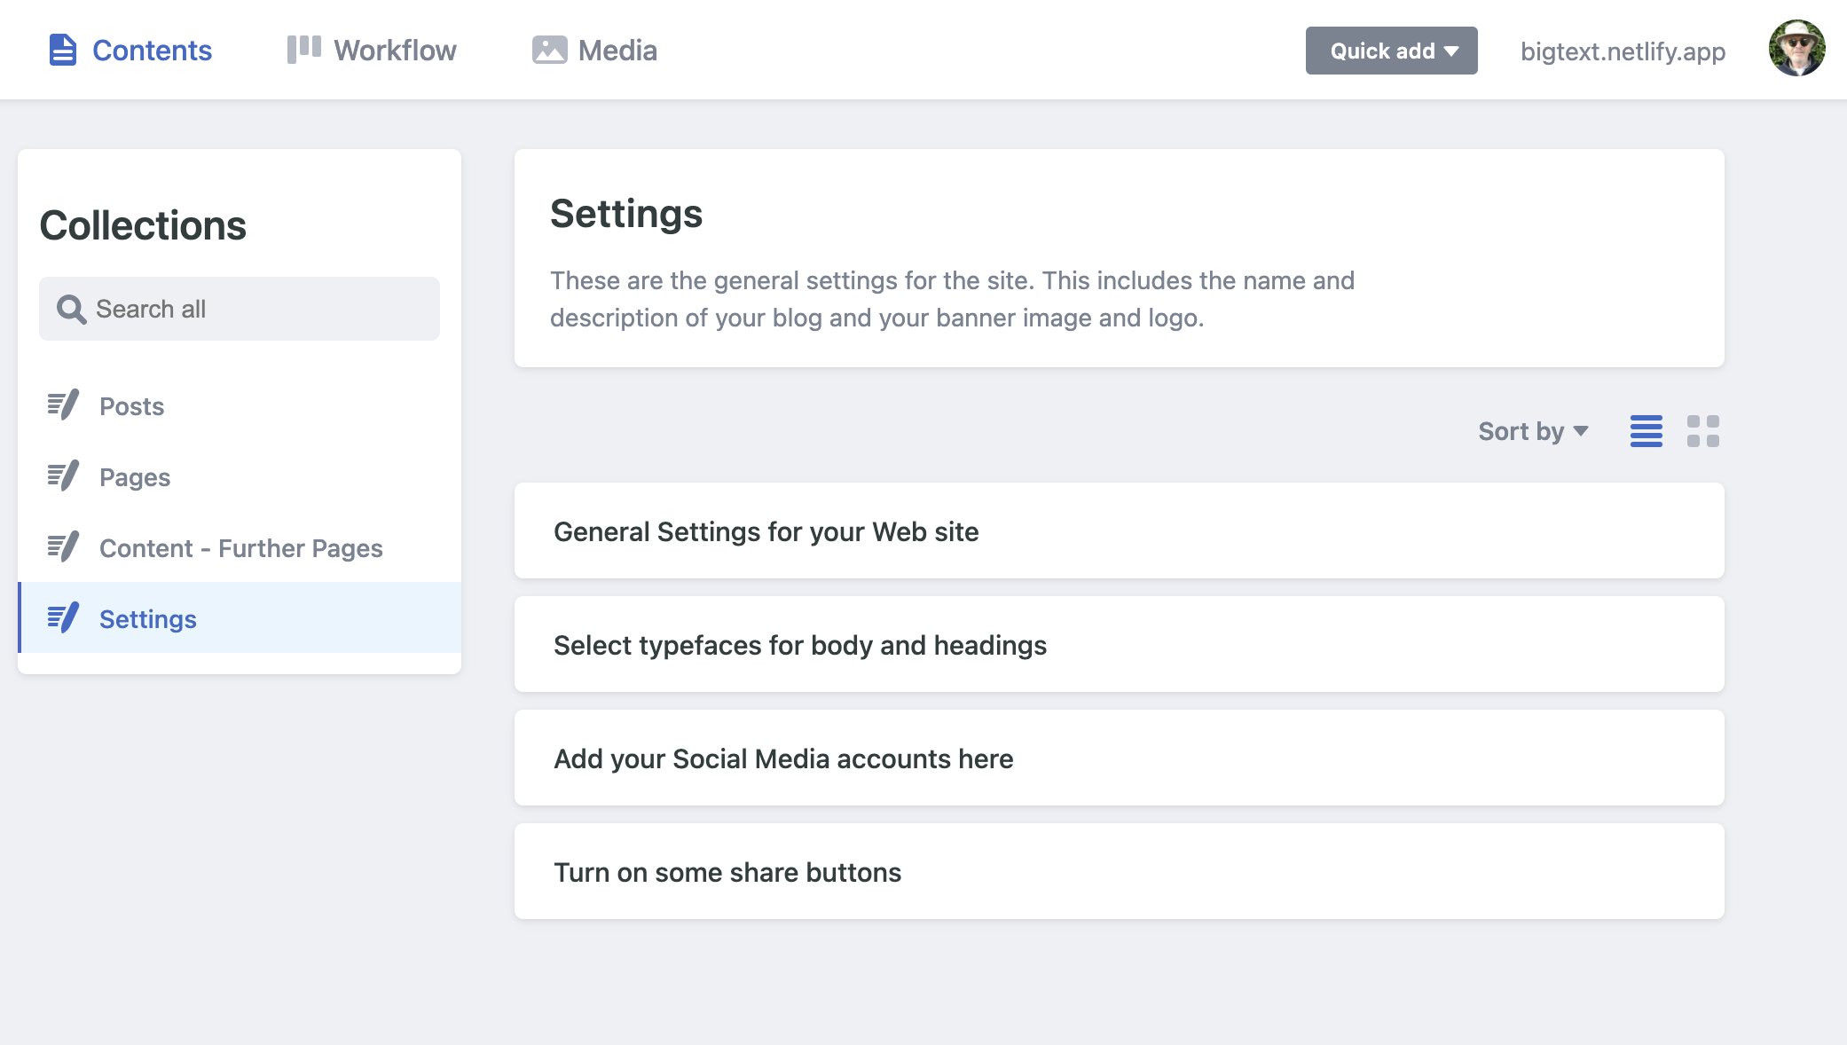
Task: Click the Posts collection icon
Action: coord(63,405)
